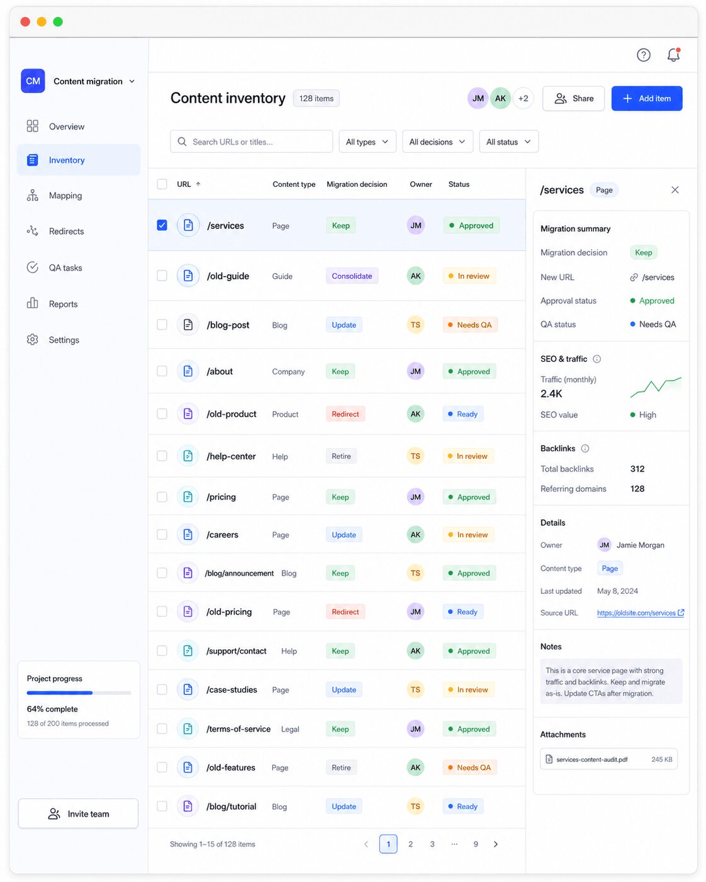Click the link icon next to New URL /services
This screenshot has height=882, width=706.
pos(634,277)
